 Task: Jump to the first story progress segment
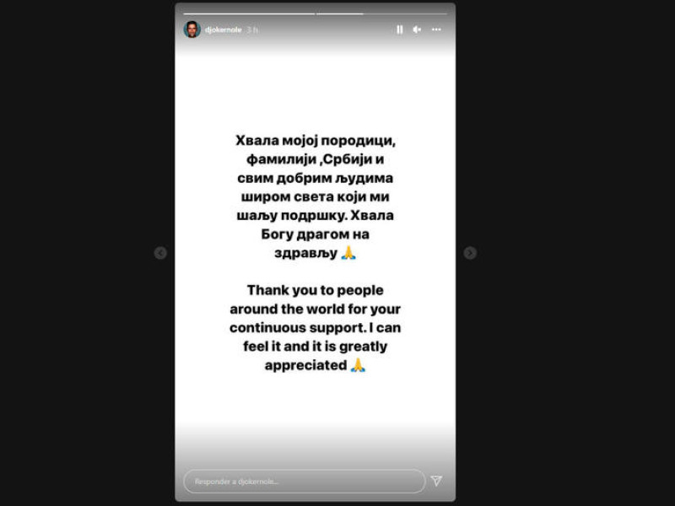(249, 13)
